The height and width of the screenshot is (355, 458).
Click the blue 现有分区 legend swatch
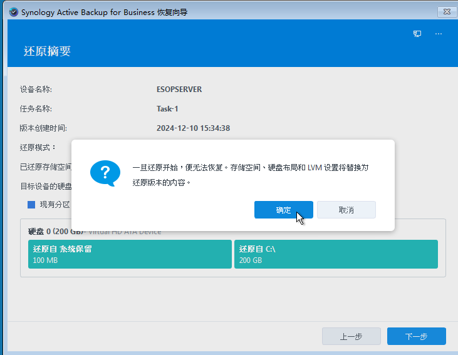(x=31, y=204)
